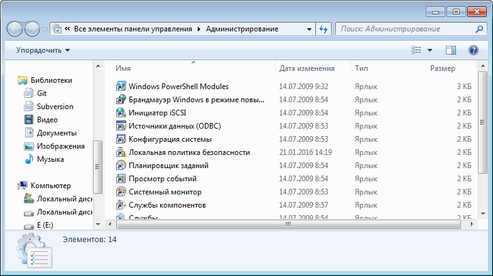This screenshot has height=276, width=493.
Task: Click the Локальная политика безопасности icon
Action: point(121,152)
